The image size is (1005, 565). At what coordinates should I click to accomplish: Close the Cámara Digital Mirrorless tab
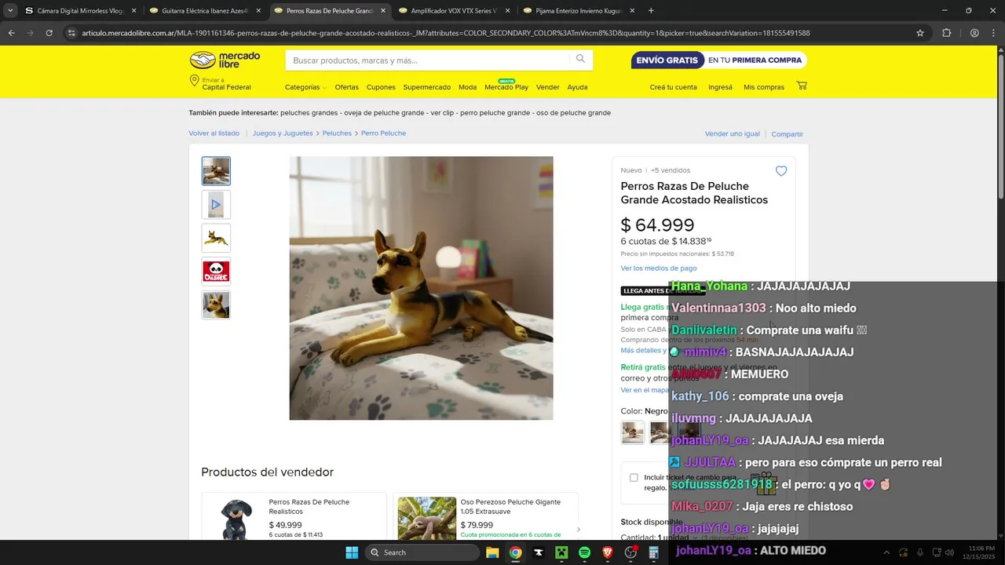[133, 11]
